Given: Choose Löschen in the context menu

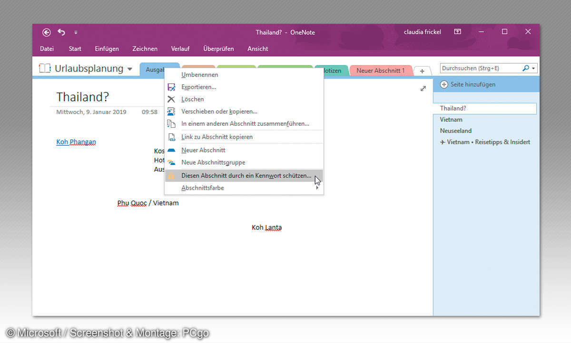Looking at the screenshot, I should (x=244, y=99).
